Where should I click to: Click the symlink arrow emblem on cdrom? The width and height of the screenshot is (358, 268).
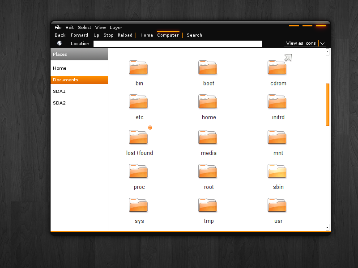click(x=288, y=58)
